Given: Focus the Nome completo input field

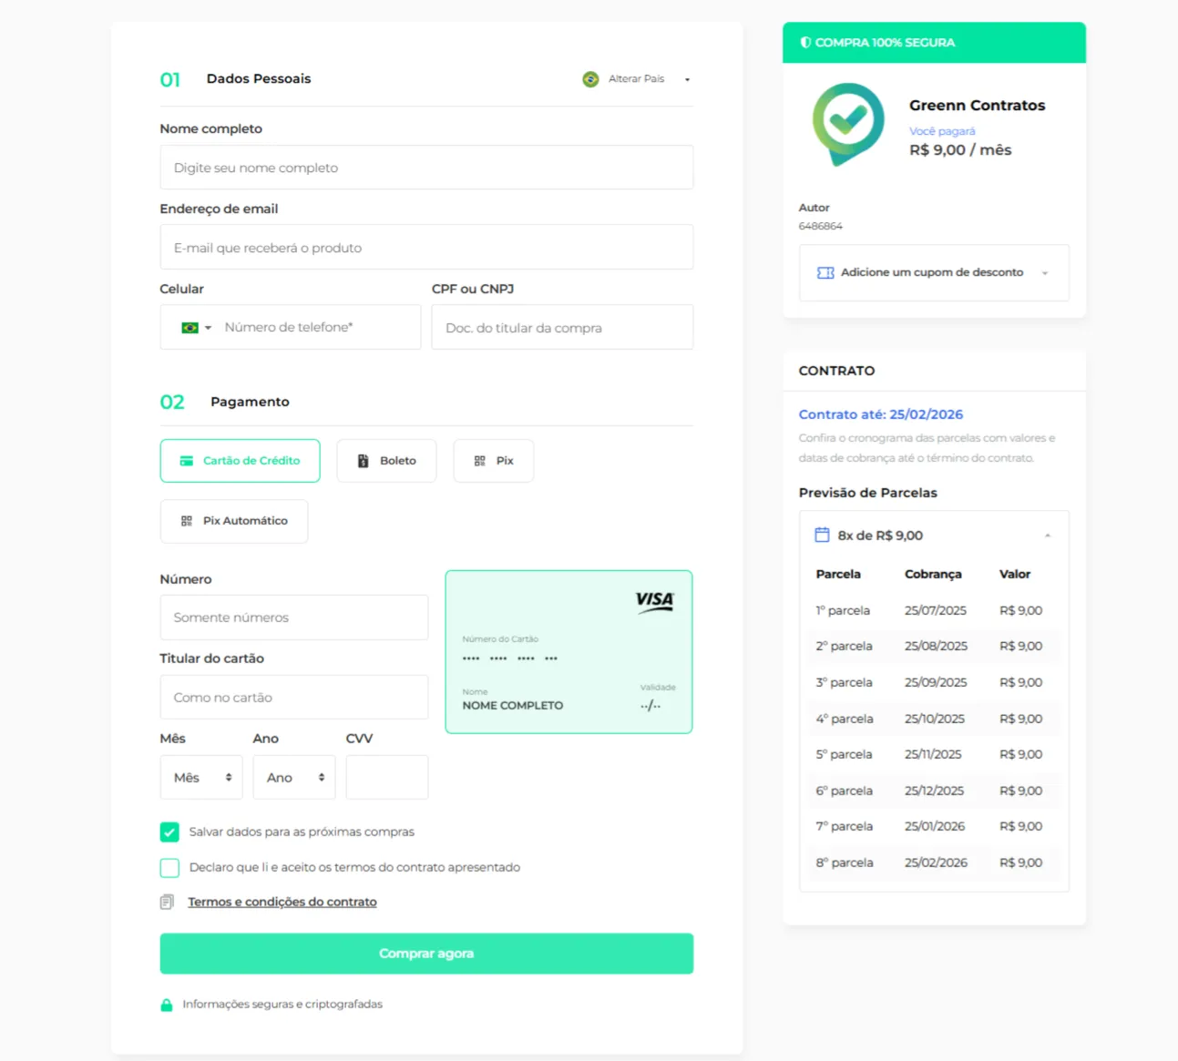Looking at the screenshot, I should (x=426, y=168).
